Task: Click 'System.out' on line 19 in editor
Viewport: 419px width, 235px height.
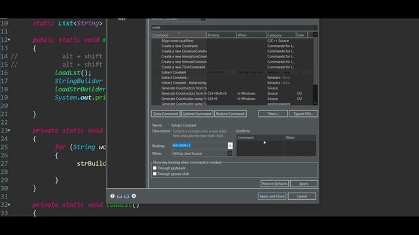Action: click(73, 97)
